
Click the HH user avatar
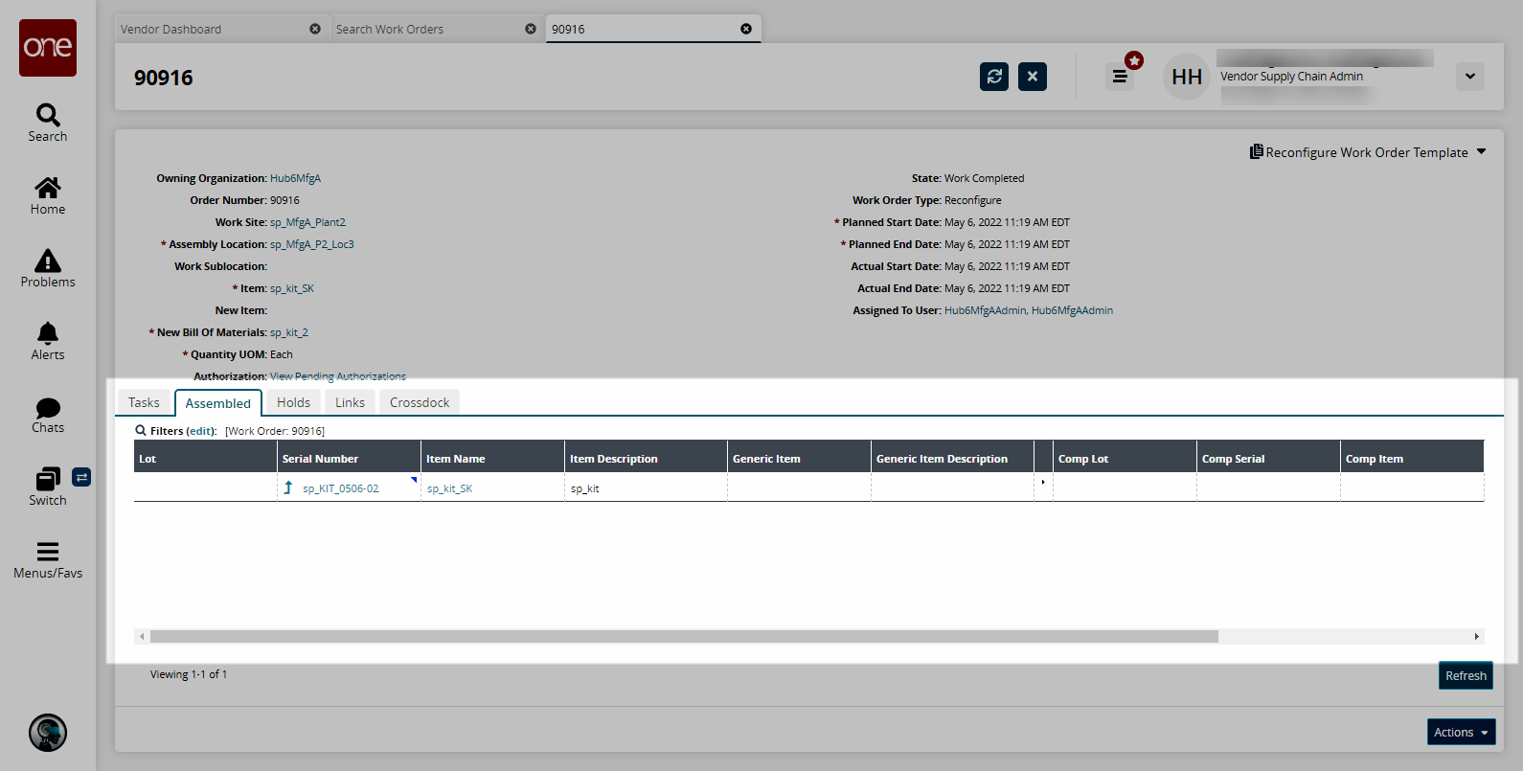(x=1187, y=77)
